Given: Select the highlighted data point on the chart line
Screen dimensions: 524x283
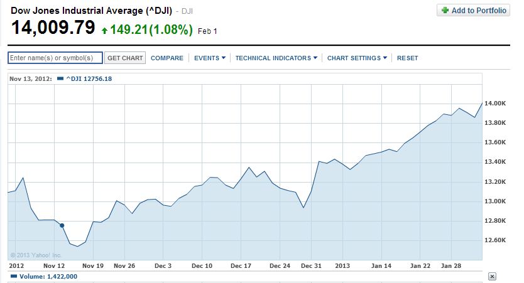Looking at the screenshot, I should pyautogui.click(x=62, y=225).
